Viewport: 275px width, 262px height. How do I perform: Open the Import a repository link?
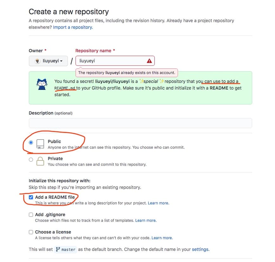click(x=73, y=27)
